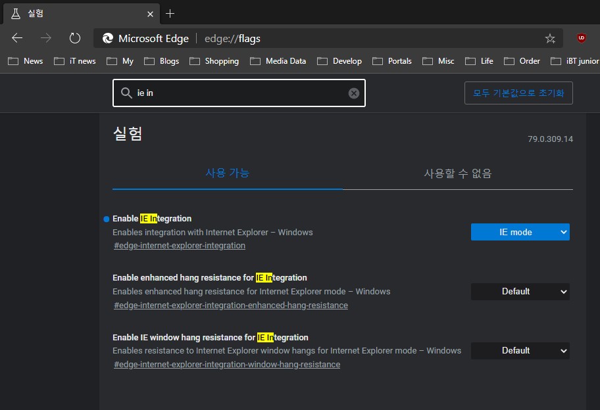Open the Blogs bookmarks folder
Image resolution: width=600 pixels, height=410 pixels.
point(161,61)
